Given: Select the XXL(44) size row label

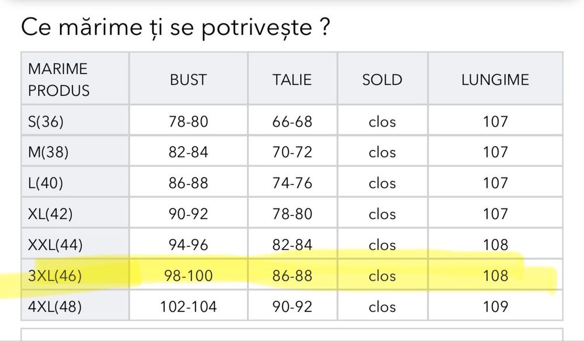Looking at the screenshot, I should (55, 245).
